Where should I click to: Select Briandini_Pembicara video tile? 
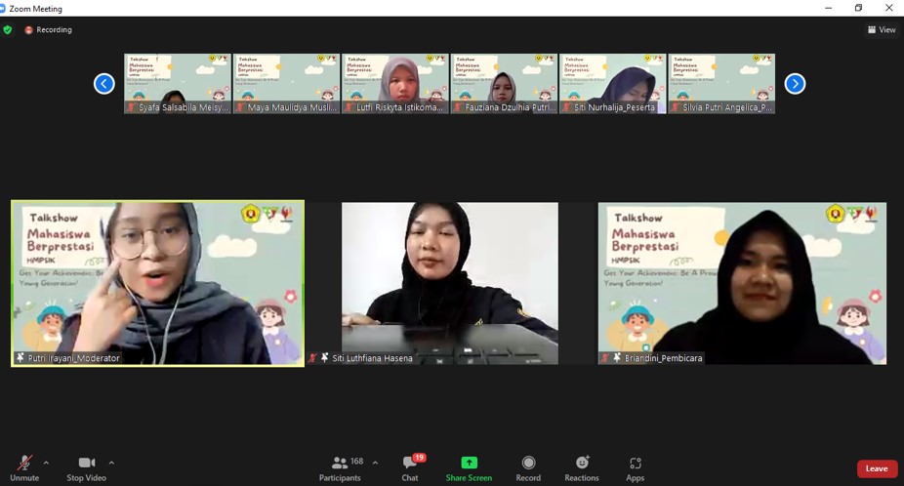[x=742, y=283]
